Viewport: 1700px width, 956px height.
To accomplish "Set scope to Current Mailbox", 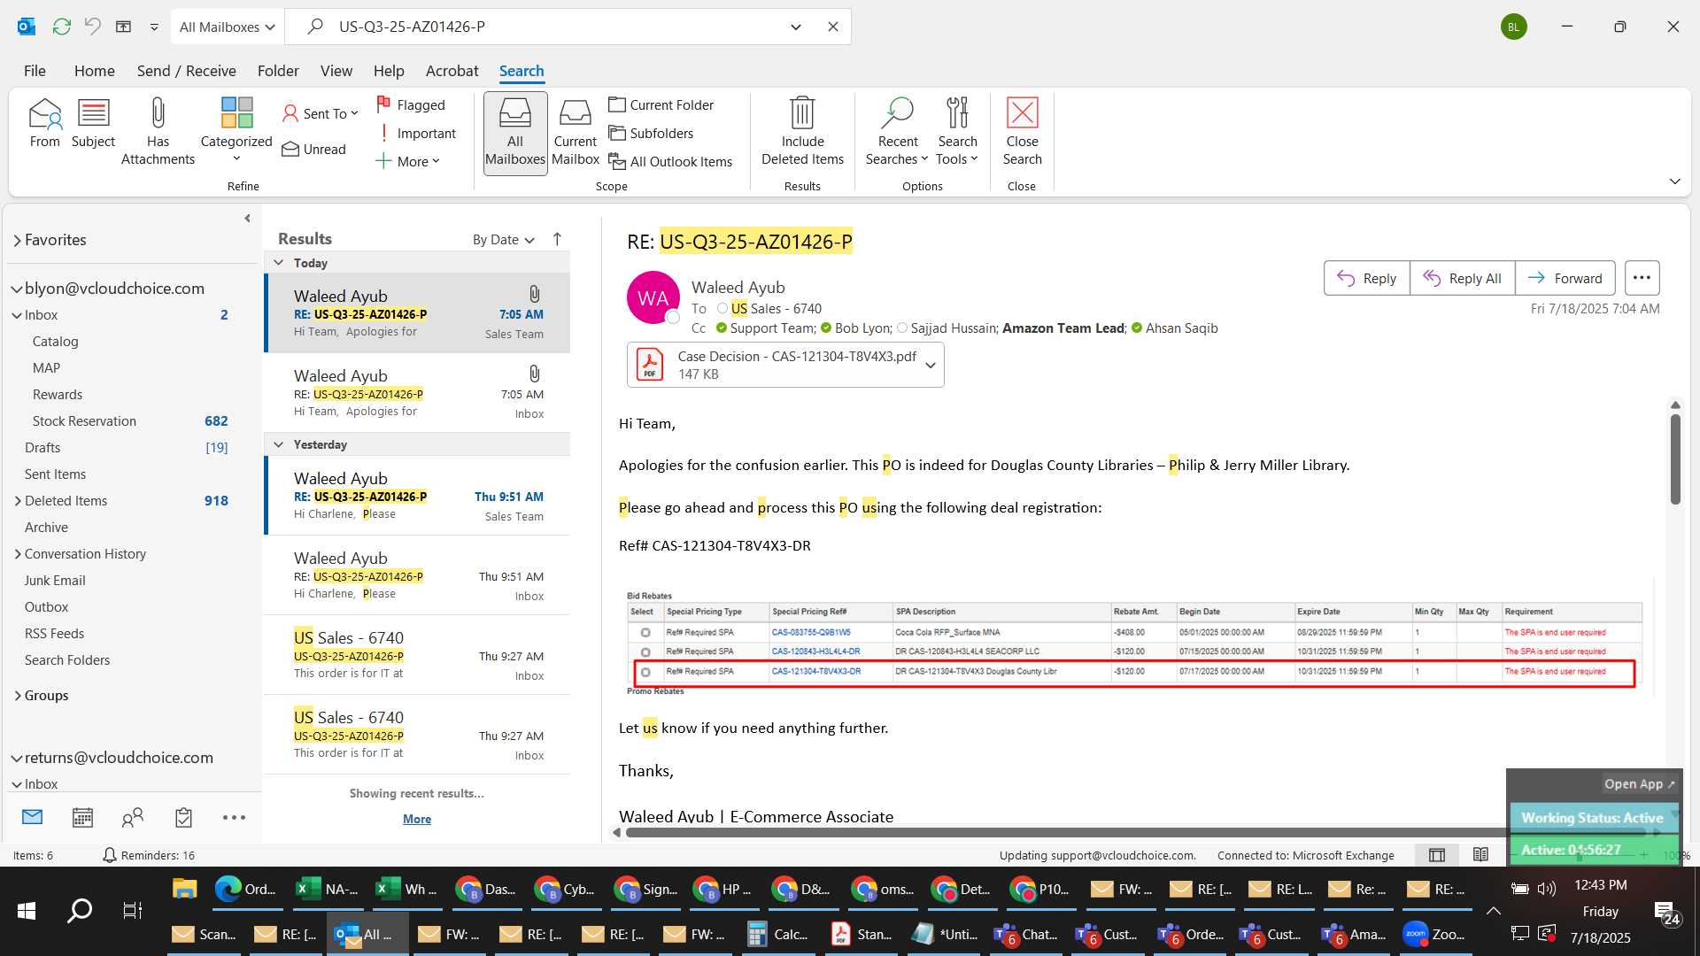I will (576, 133).
